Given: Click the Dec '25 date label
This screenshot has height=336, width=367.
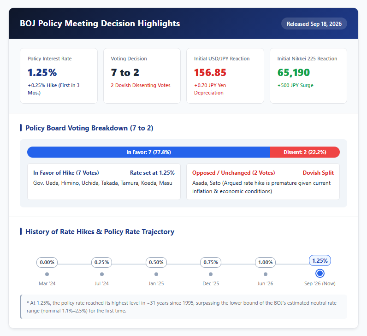Looking at the screenshot, I should click(211, 283).
